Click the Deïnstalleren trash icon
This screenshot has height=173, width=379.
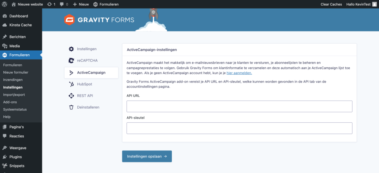71,107
